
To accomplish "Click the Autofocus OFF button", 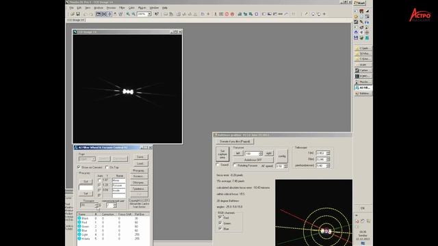I will [253, 160].
